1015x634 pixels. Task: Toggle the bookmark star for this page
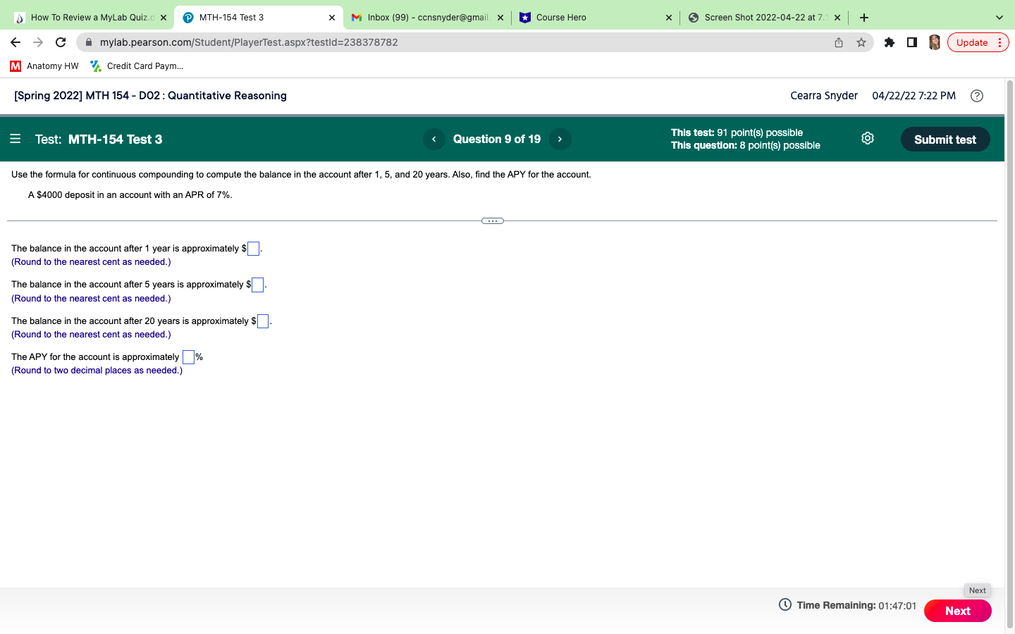[861, 42]
